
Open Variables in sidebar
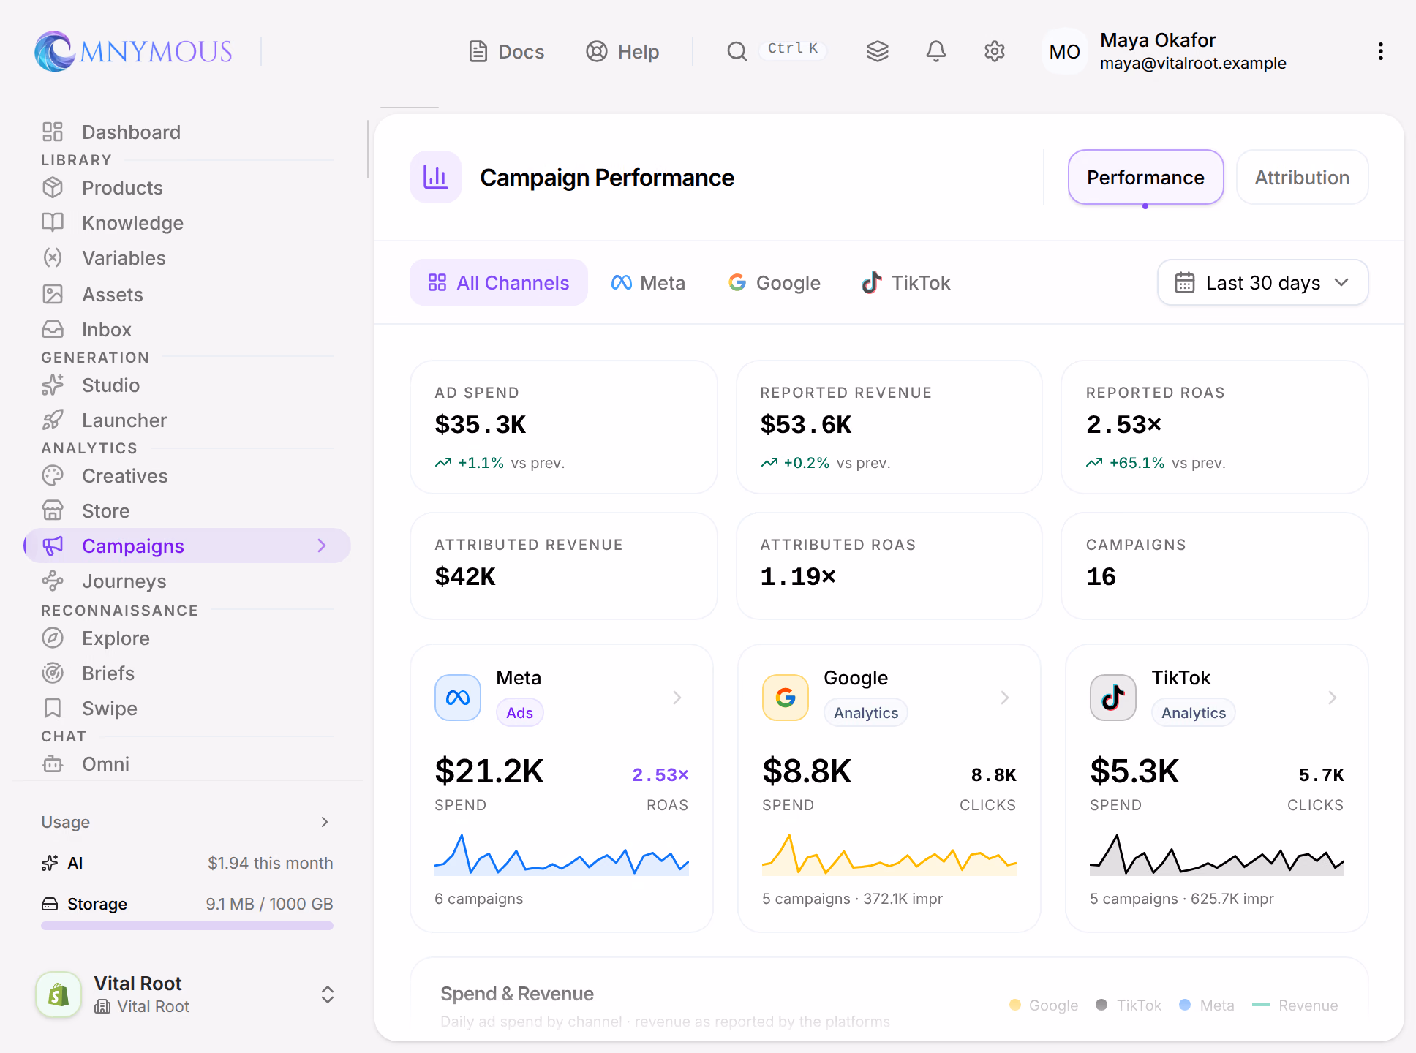pos(187,257)
